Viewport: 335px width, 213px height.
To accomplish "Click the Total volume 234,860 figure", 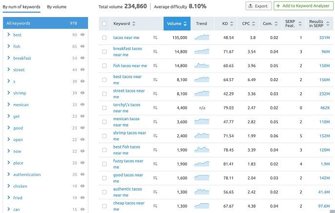I will pos(135,6).
